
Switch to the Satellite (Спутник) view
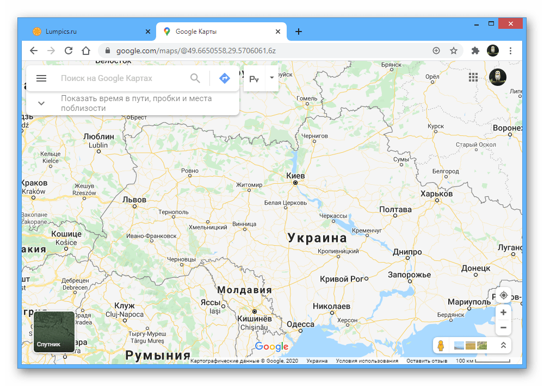(54, 332)
